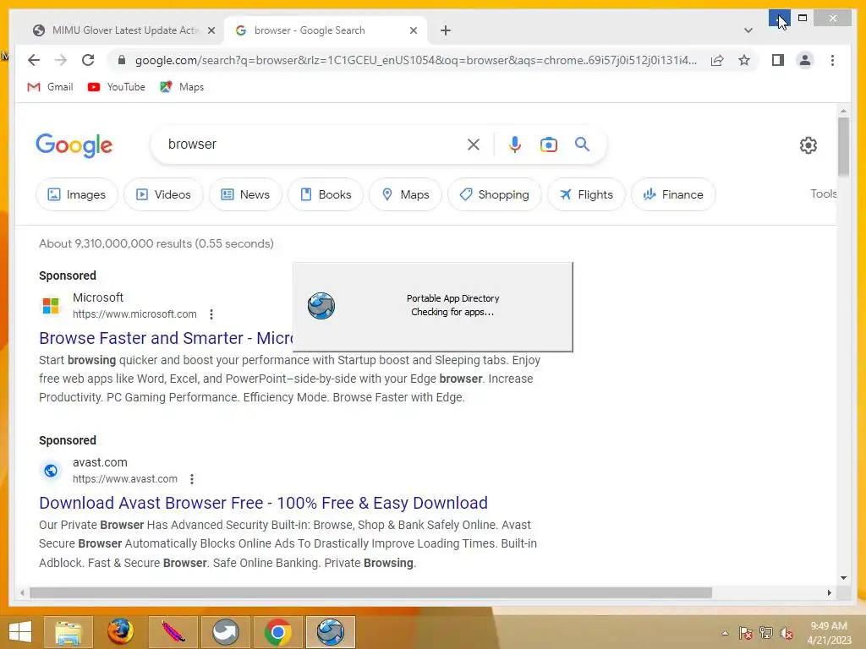
Task: Open Gmail bookmark
Action: coord(50,87)
